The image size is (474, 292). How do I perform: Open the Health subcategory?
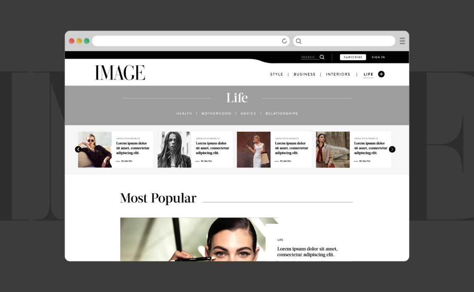click(184, 113)
